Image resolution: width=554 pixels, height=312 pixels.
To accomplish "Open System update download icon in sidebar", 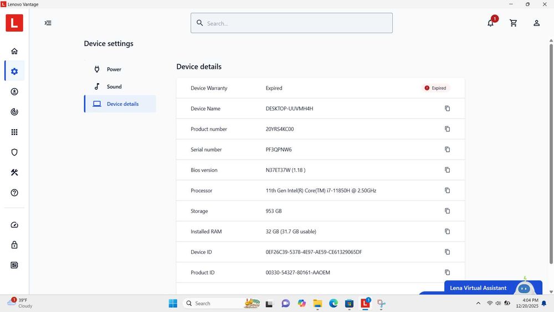I will point(14,91).
